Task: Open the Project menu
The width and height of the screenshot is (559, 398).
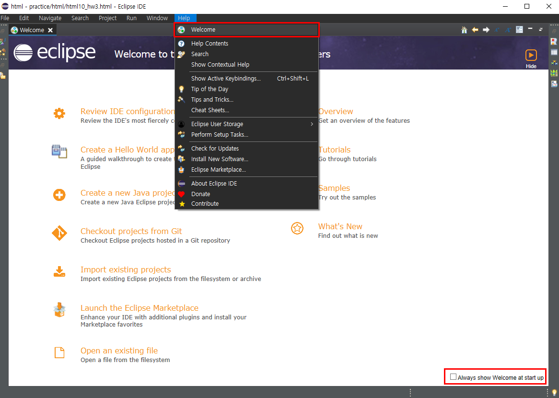Action: (108, 18)
